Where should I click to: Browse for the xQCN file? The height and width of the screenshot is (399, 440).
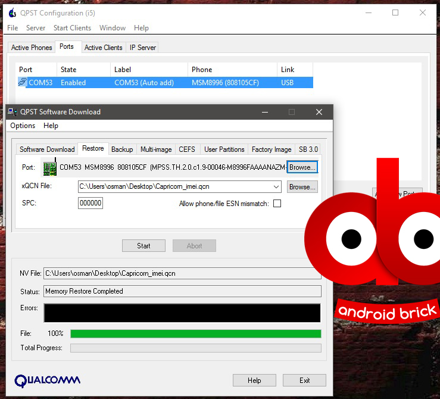[x=302, y=187]
